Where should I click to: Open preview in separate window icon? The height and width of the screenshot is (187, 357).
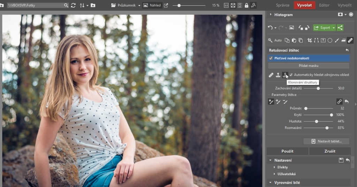point(166,5)
